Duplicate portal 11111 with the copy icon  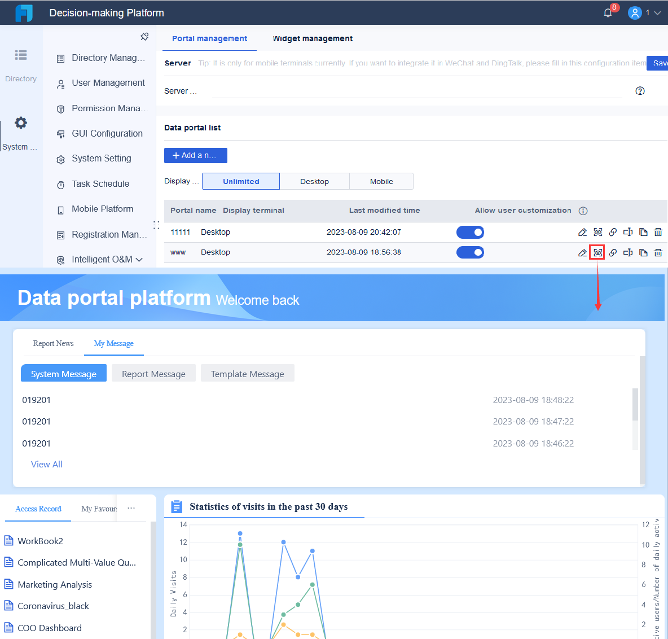(643, 232)
